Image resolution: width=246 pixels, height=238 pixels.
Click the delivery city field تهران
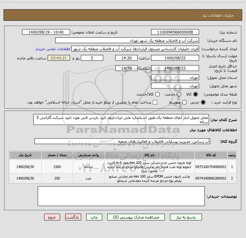point(175,86)
